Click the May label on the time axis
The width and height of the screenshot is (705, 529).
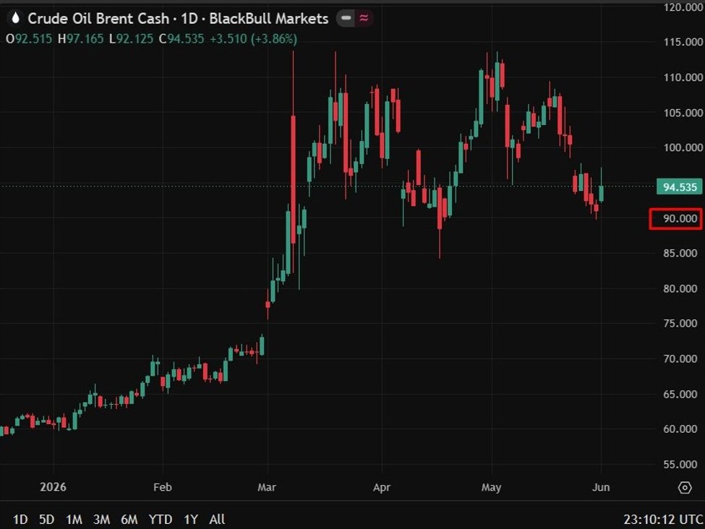pos(491,487)
